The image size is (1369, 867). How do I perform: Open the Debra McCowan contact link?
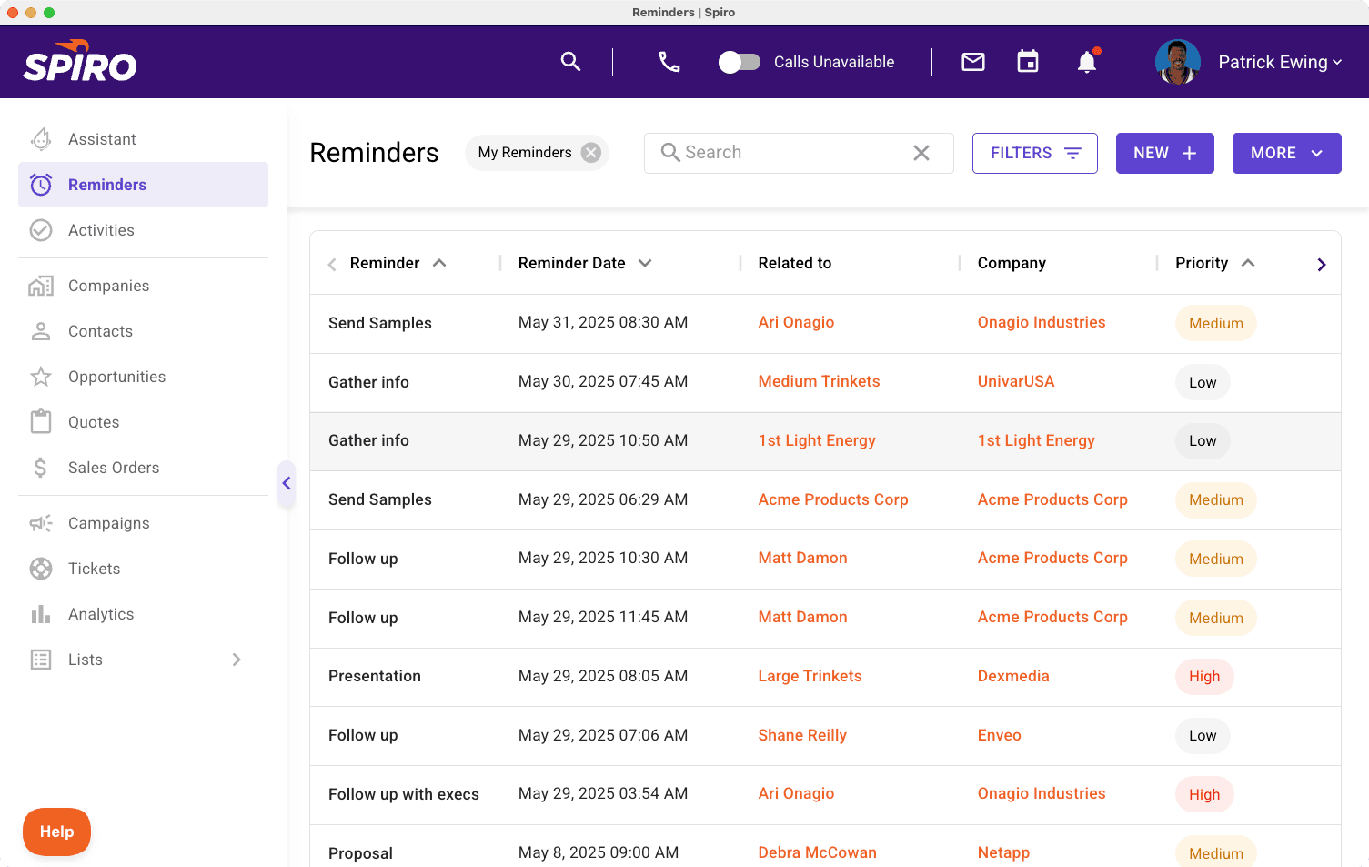click(x=817, y=852)
